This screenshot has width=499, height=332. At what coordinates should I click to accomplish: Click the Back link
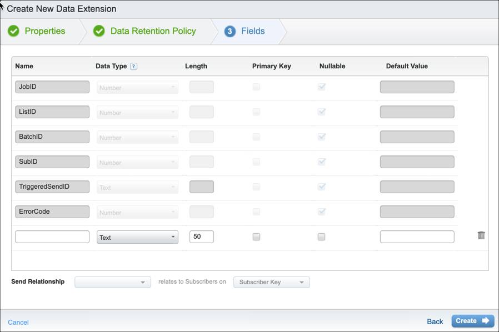435,321
